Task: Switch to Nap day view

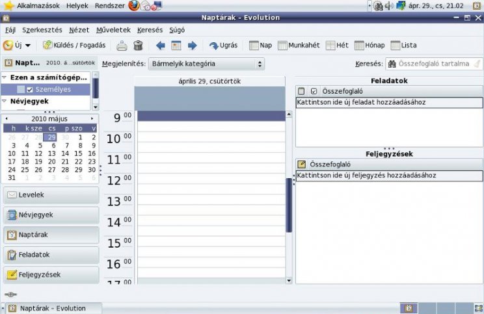Action: pyautogui.click(x=260, y=46)
